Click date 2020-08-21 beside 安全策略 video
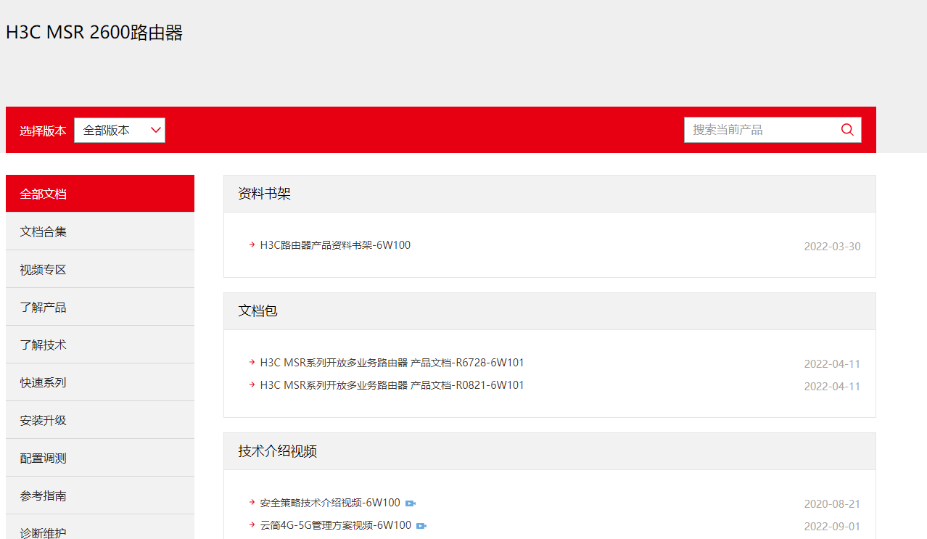 tap(832, 504)
